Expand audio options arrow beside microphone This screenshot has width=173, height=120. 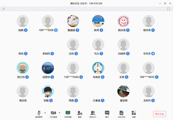pyautogui.click(x=45, y=113)
